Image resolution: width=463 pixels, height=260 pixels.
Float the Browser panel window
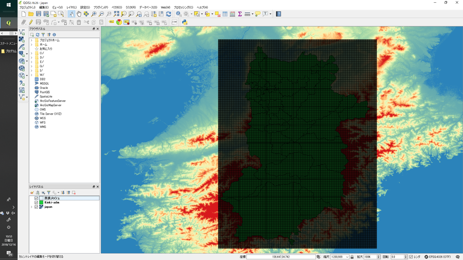(94, 29)
